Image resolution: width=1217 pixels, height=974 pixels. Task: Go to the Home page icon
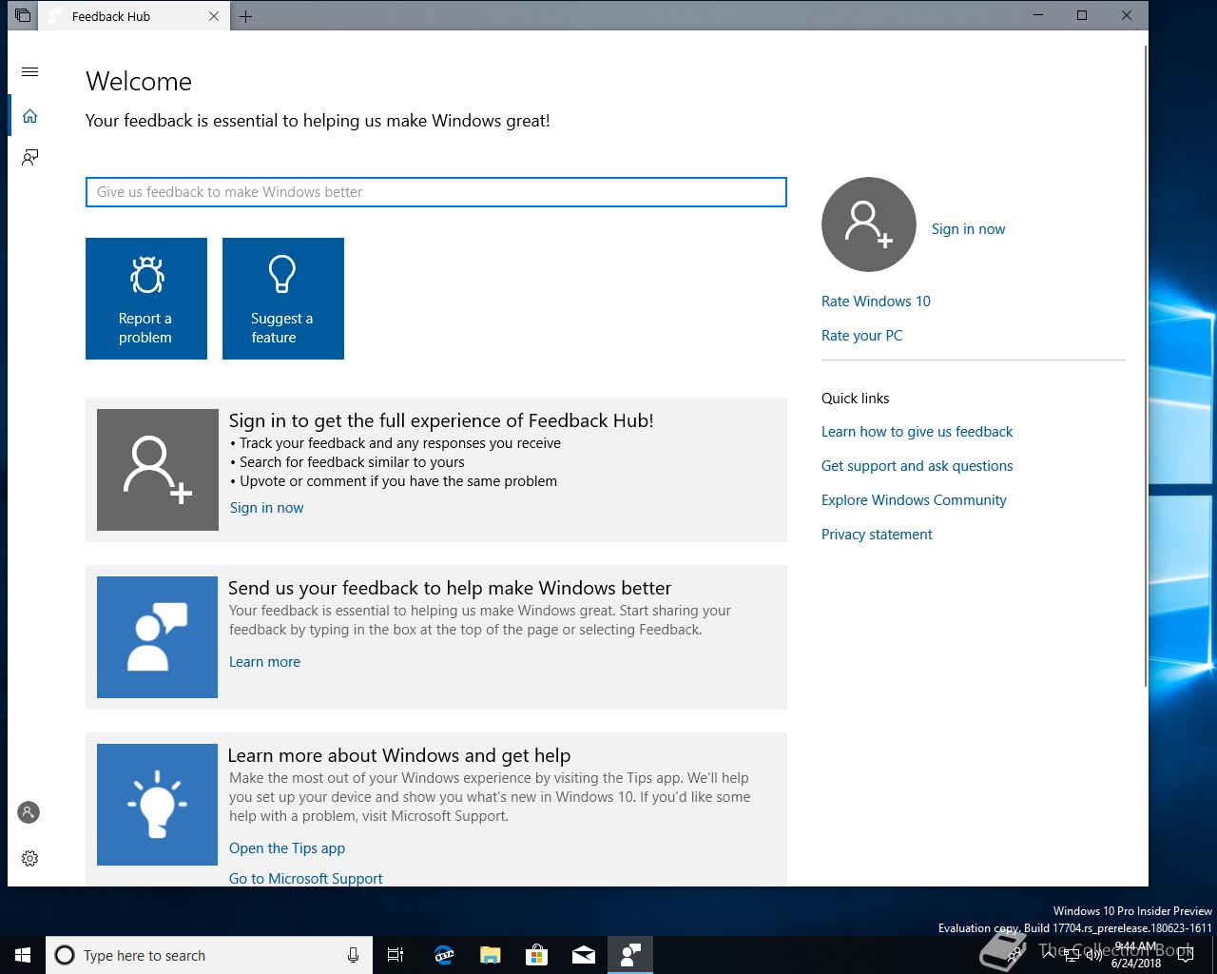click(29, 115)
